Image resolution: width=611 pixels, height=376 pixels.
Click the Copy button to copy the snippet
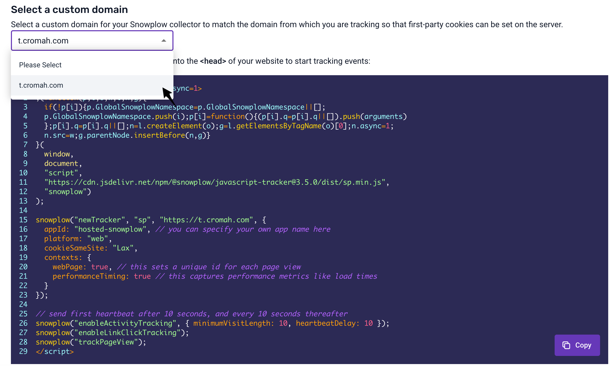click(577, 345)
